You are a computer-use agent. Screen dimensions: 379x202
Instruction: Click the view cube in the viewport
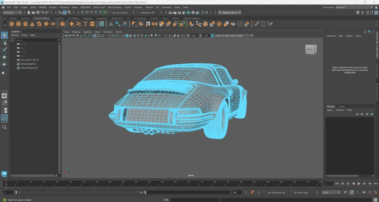click(x=310, y=49)
